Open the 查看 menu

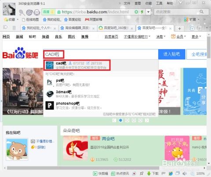point(138,3)
